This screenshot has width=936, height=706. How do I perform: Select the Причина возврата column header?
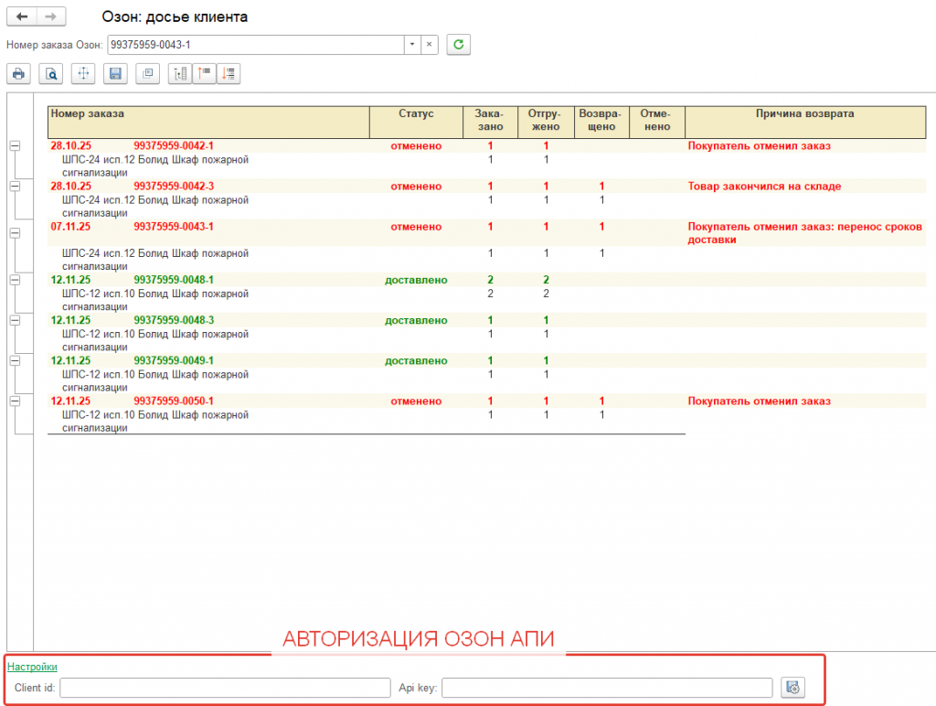click(x=805, y=123)
